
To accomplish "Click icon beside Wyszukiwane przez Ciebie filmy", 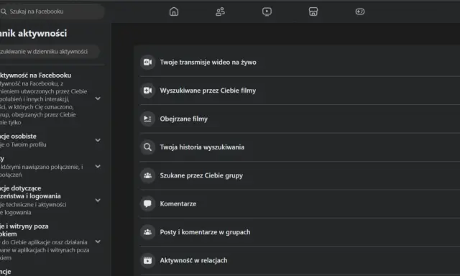I will [x=147, y=91].
